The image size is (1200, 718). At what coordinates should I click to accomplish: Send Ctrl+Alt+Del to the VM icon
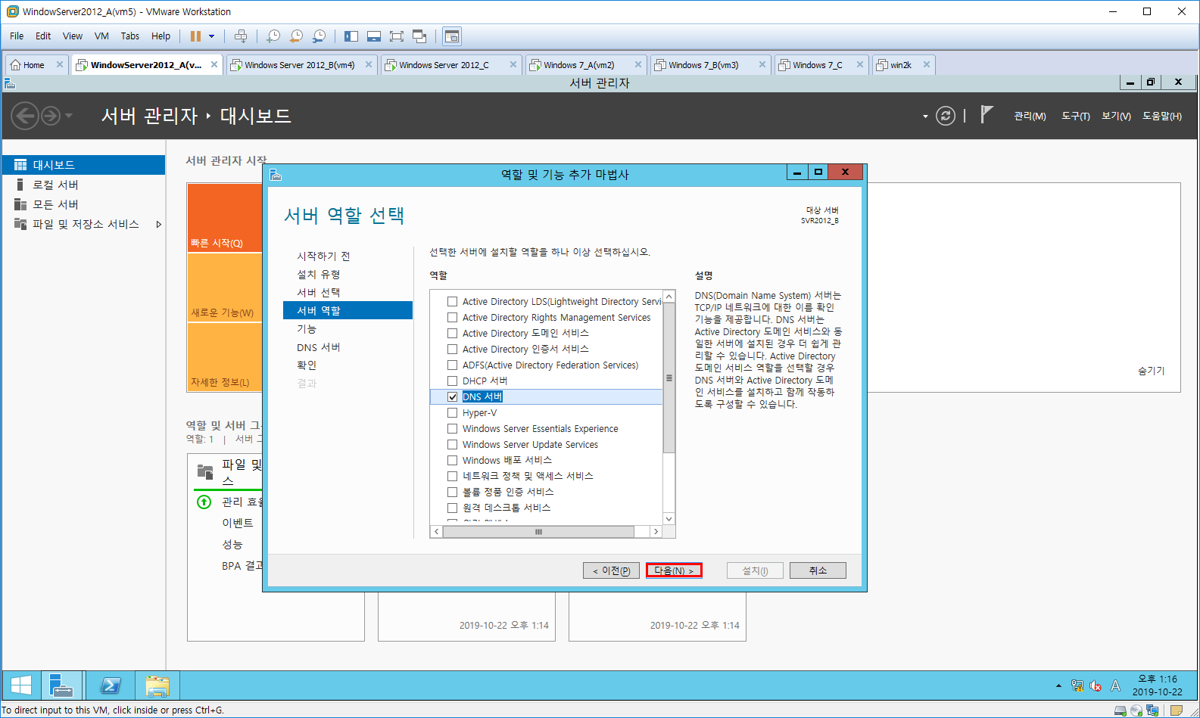pyautogui.click(x=241, y=36)
